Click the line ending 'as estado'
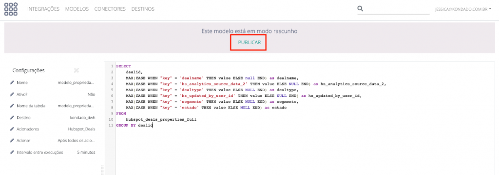The height and width of the screenshot is (175, 499). pyautogui.click(x=206, y=108)
